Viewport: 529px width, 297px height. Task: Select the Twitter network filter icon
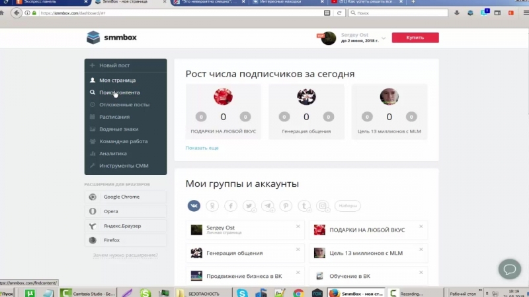[x=249, y=206]
